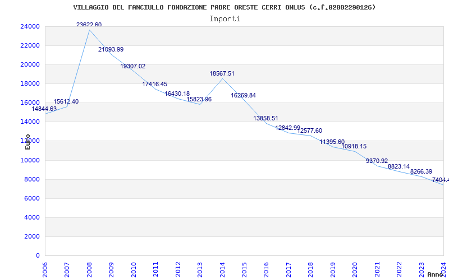Click x-axis year label 2013
This screenshot has width=449, height=280.
[x=200, y=269]
